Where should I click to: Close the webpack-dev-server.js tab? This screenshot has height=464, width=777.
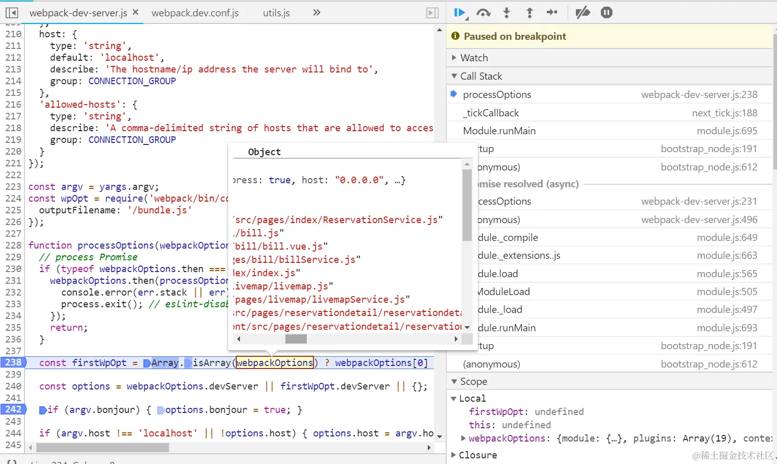135,12
